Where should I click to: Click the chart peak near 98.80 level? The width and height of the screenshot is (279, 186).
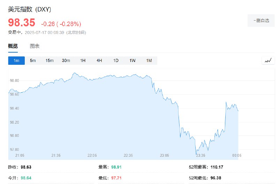74,73
